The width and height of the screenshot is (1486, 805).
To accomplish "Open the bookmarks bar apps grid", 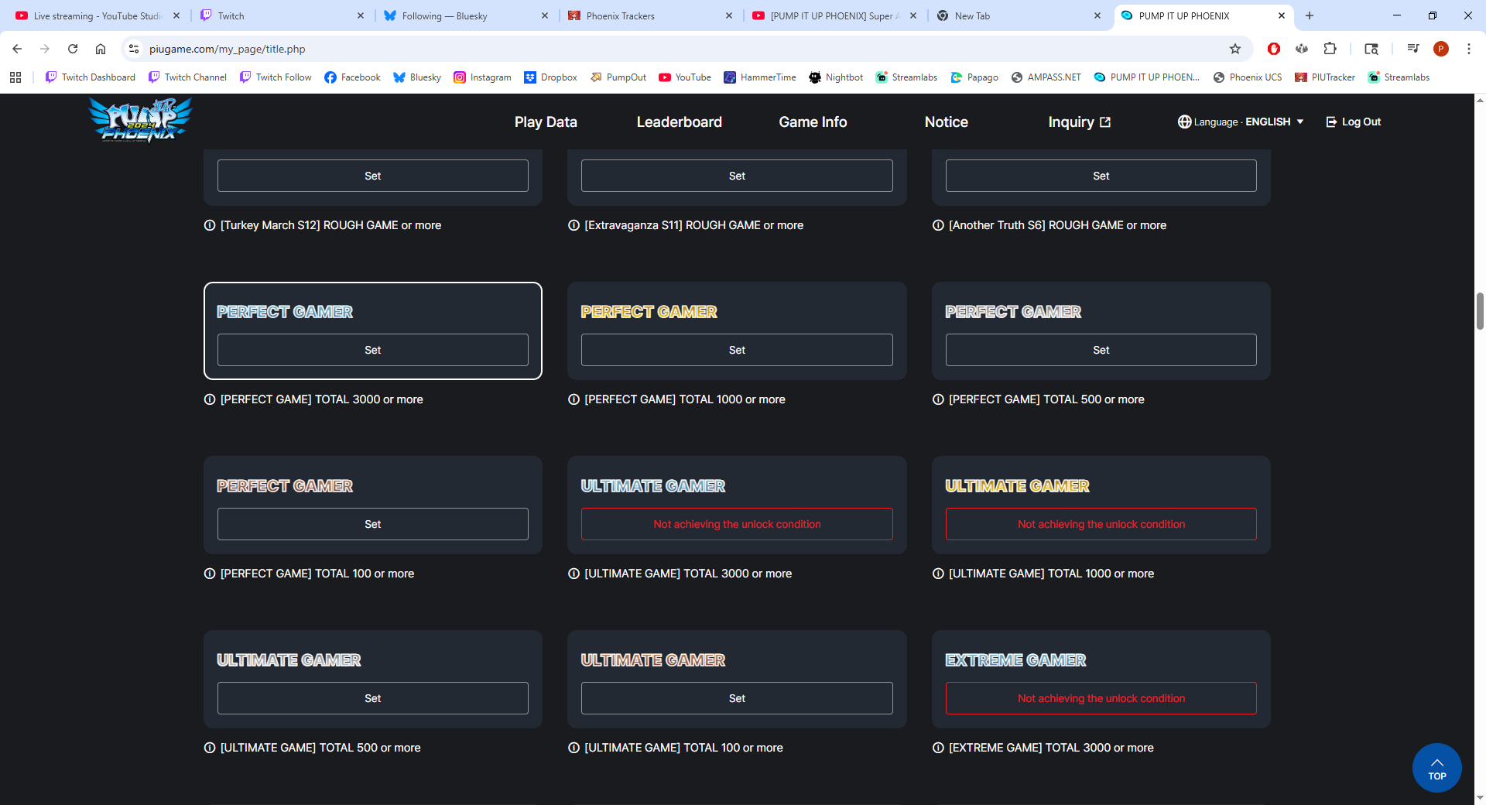I will pos(15,77).
